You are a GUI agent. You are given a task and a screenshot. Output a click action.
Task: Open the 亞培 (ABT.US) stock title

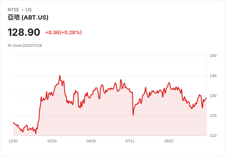(28, 18)
